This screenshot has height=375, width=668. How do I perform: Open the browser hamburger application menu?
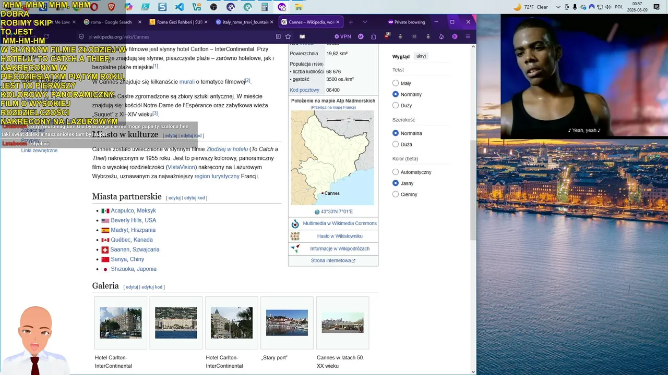(468, 36)
